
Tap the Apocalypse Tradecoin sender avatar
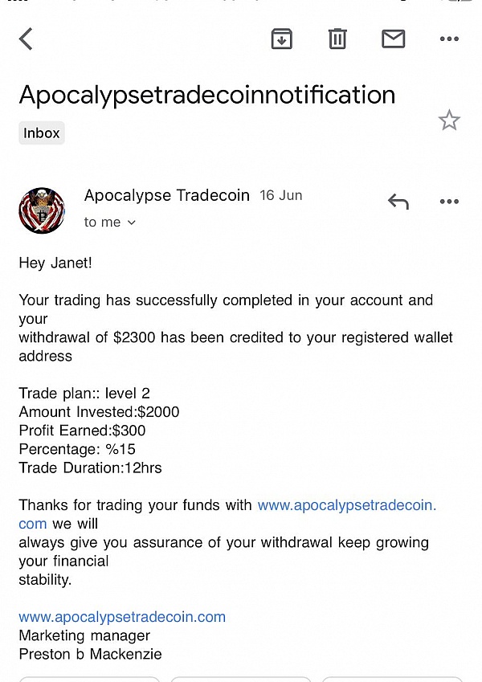pyautogui.click(x=42, y=210)
